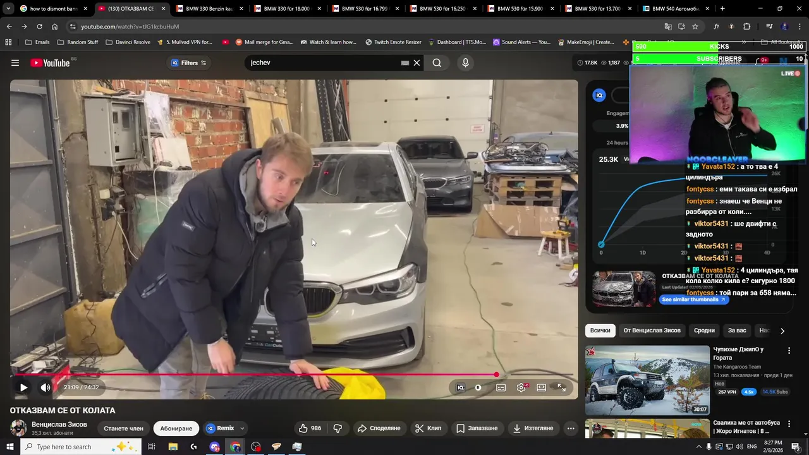Screen dimensions: 809x455
Task: Open Twitch Emote Resizer bookmark
Action: [x=393, y=42]
